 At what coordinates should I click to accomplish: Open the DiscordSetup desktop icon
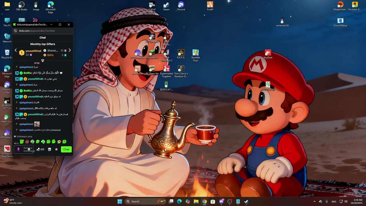tap(340, 22)
